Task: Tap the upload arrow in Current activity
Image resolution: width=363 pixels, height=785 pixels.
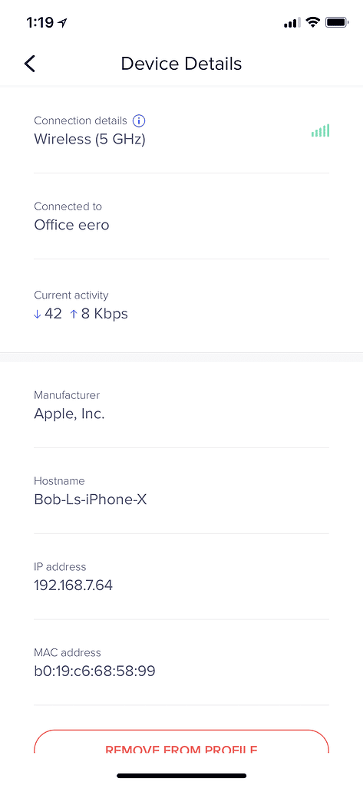Action: (x=74, y=315)
